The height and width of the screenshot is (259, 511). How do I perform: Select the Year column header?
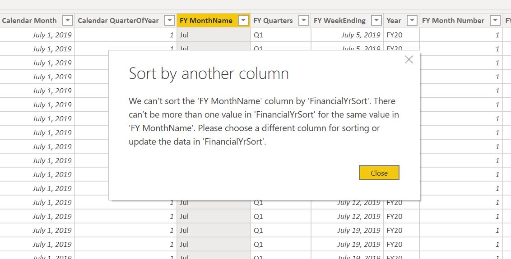click(394, 21)
